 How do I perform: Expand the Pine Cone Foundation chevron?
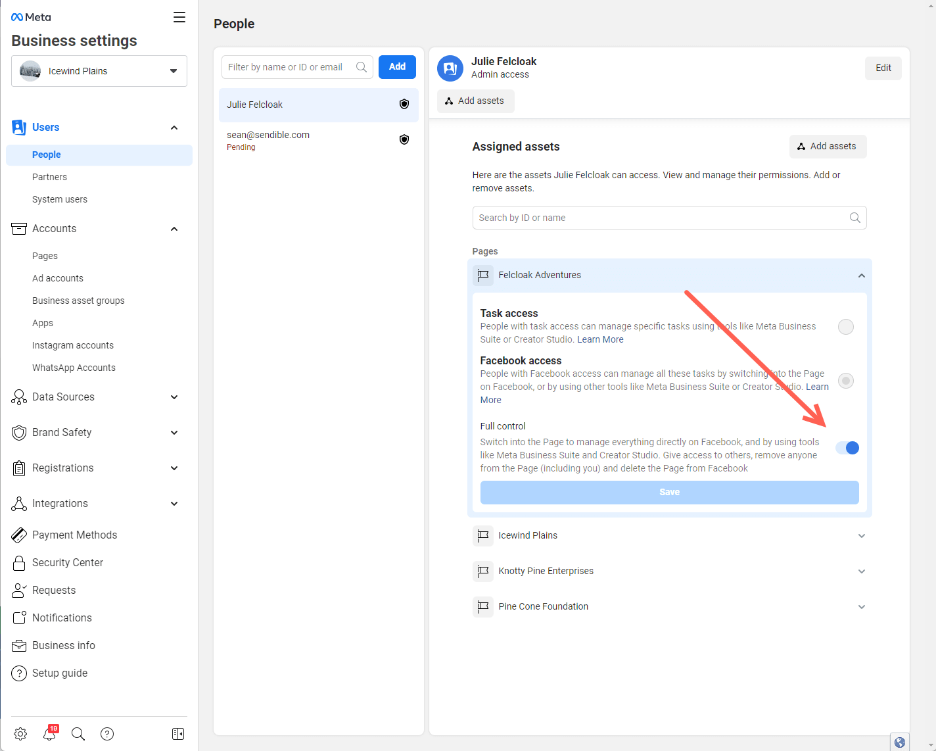click(x=862, y=607)
